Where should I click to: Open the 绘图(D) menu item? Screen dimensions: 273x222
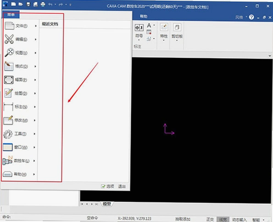[x=20, y=93]
